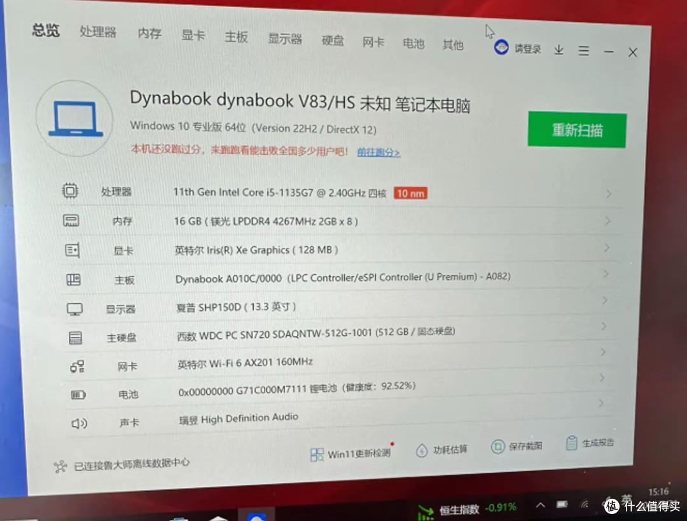Viewport: 687px width, 521px height.
Task: Click the 请登录 login link
Action: coord(527,48)
